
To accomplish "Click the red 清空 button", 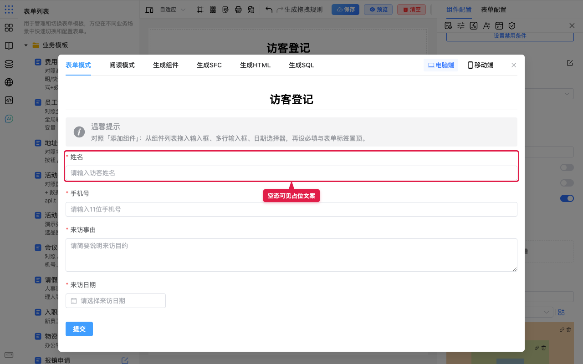I will click(x=411, y=10).
